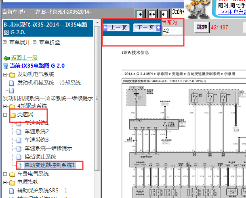Go to the previous page (上一页)

(x=116, y=28)
